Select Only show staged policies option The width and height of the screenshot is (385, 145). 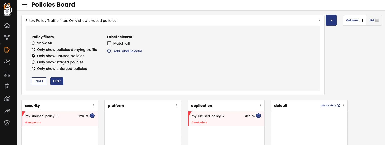point(33,62)
